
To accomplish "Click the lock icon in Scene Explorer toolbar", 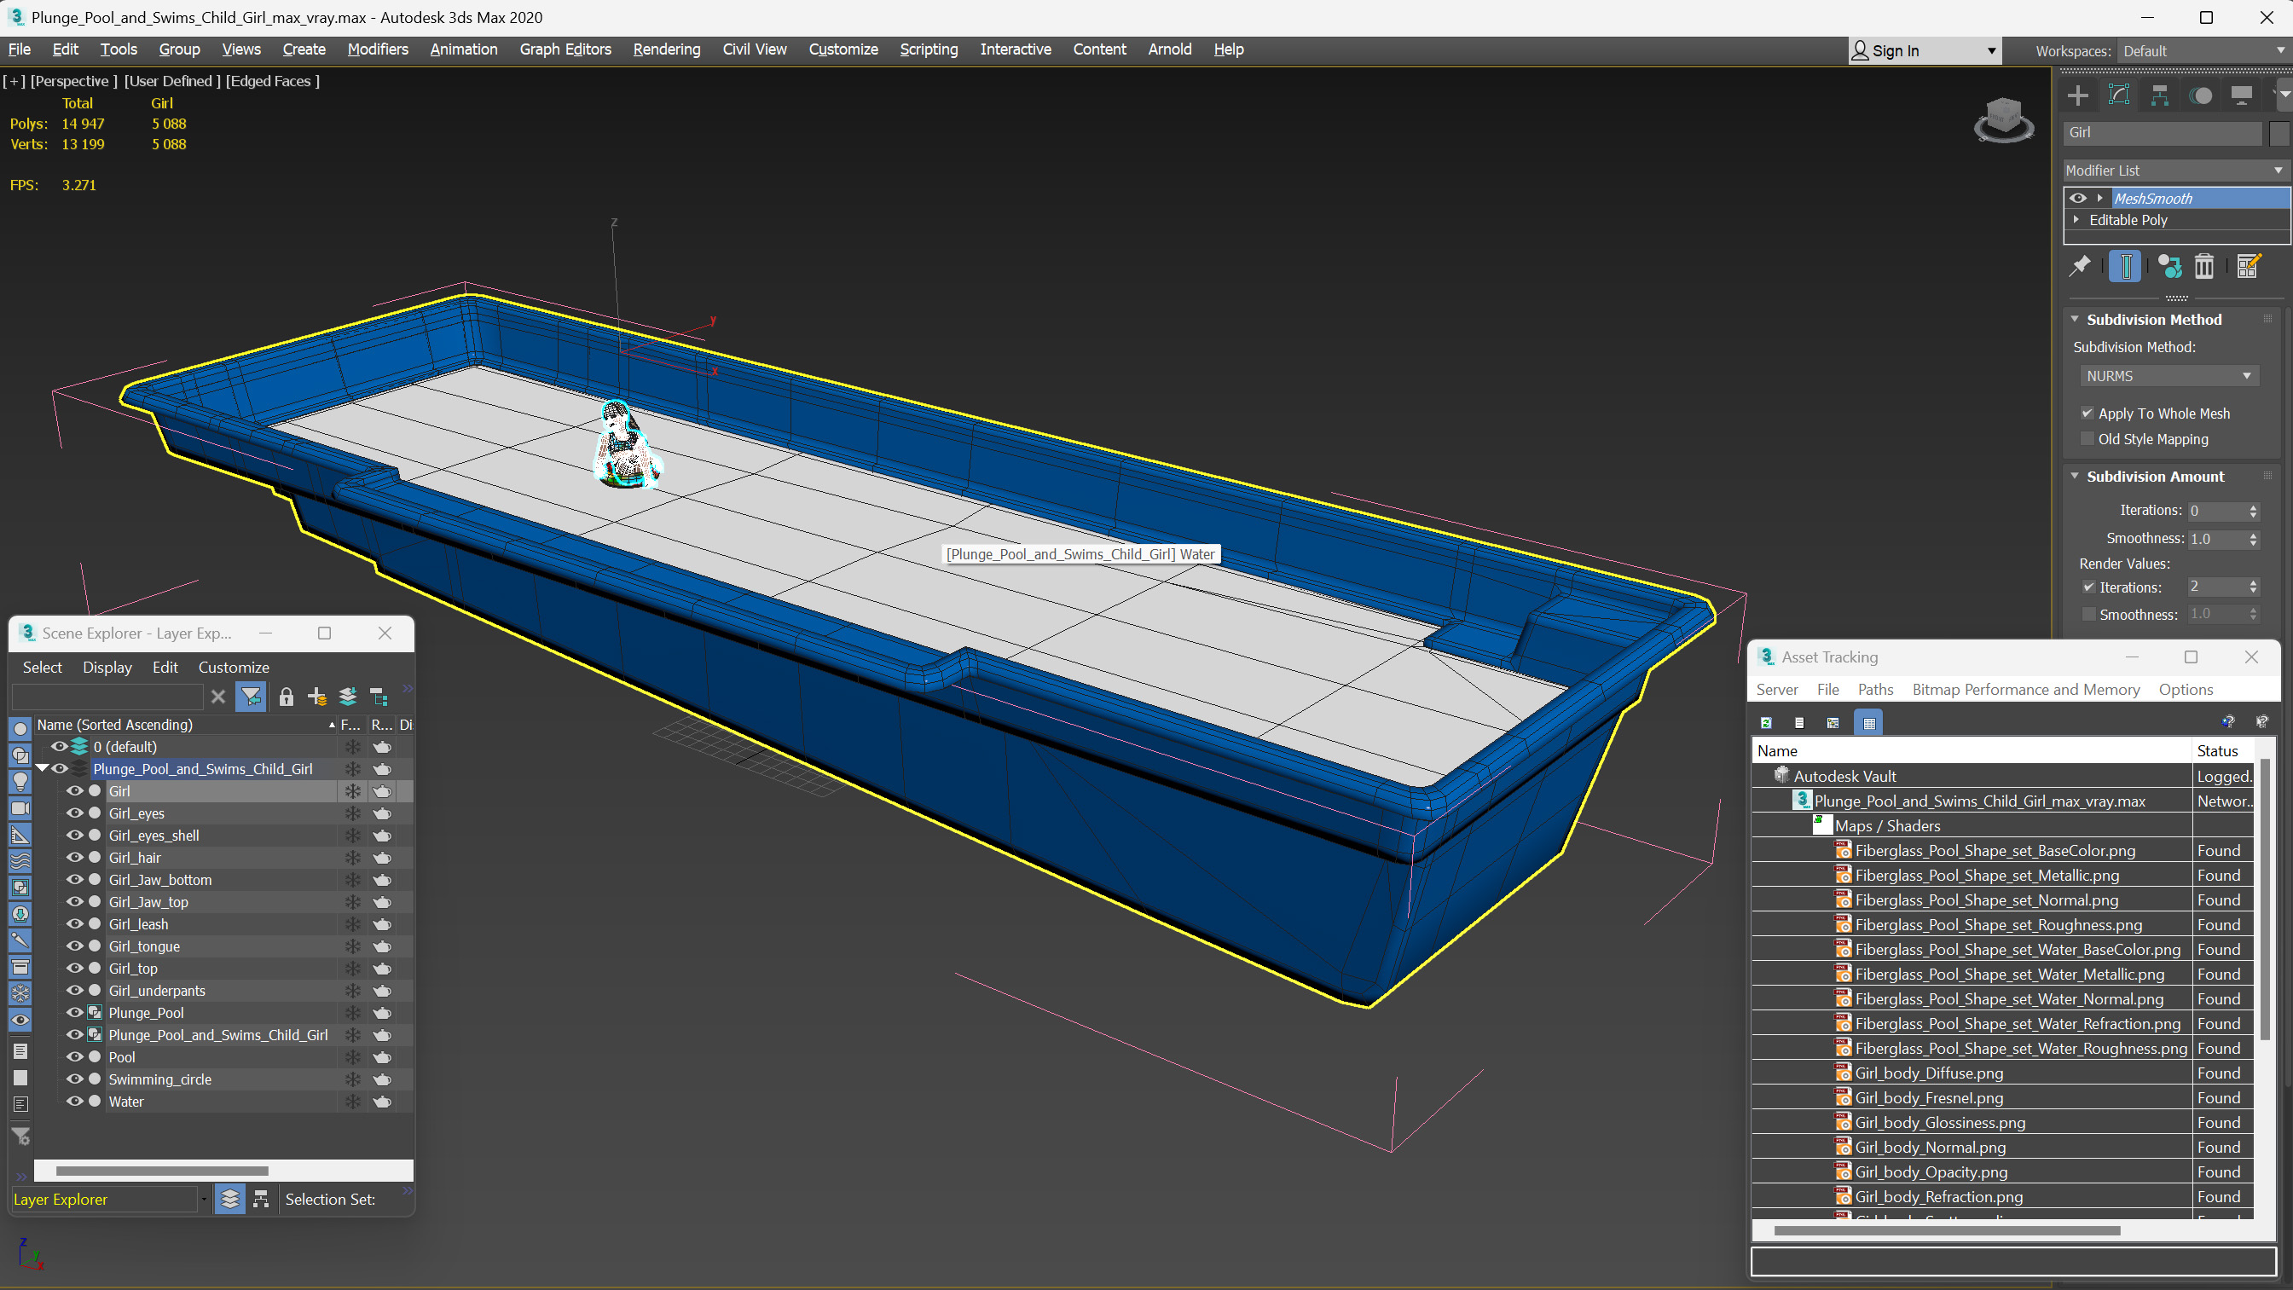I will click(286, 697).
